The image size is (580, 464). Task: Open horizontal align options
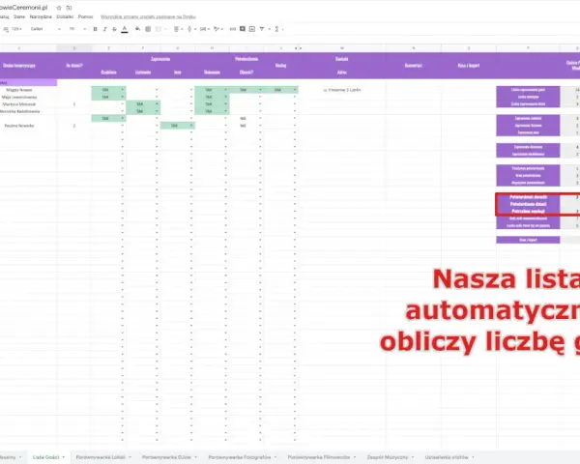(x=177, y=29)
